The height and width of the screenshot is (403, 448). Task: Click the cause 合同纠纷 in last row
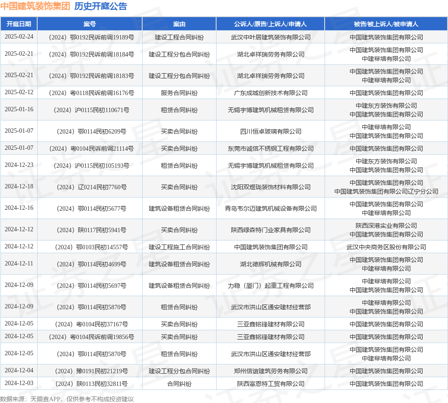tap(179, 384)
